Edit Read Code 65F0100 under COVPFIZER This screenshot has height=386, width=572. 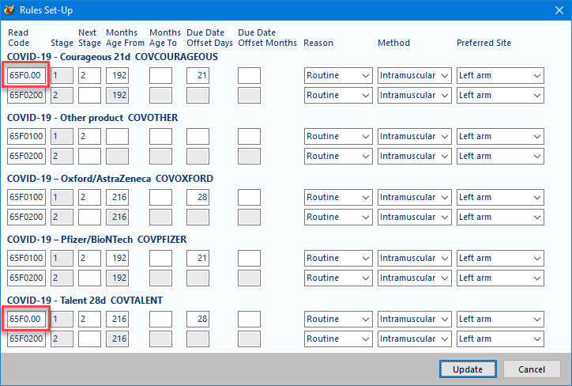pos(26,259)
